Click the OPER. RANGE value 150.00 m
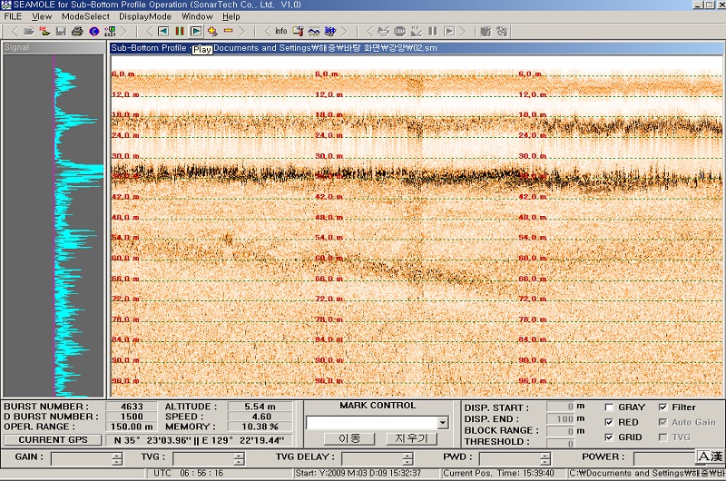The width and height of the screenshot is (726, 481). (132, 427)
